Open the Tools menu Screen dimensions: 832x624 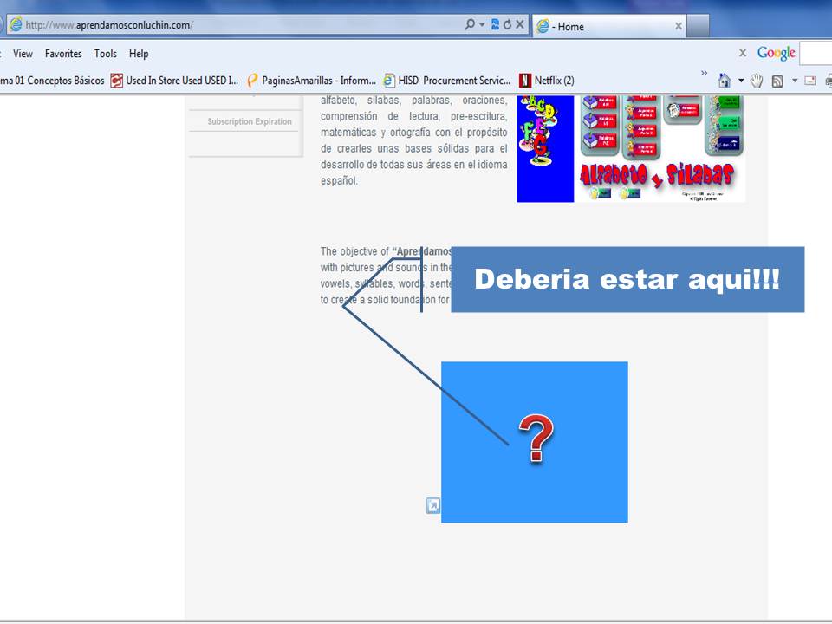coord(105,54)
